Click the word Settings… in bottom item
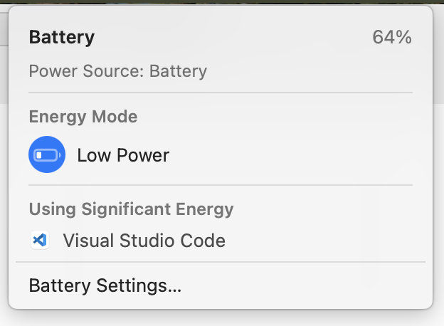The image size is (444, 326). pyautogui.click(x=139, y=285)
